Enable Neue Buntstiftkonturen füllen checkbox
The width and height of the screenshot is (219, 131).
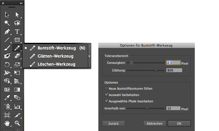coord(106,89)
